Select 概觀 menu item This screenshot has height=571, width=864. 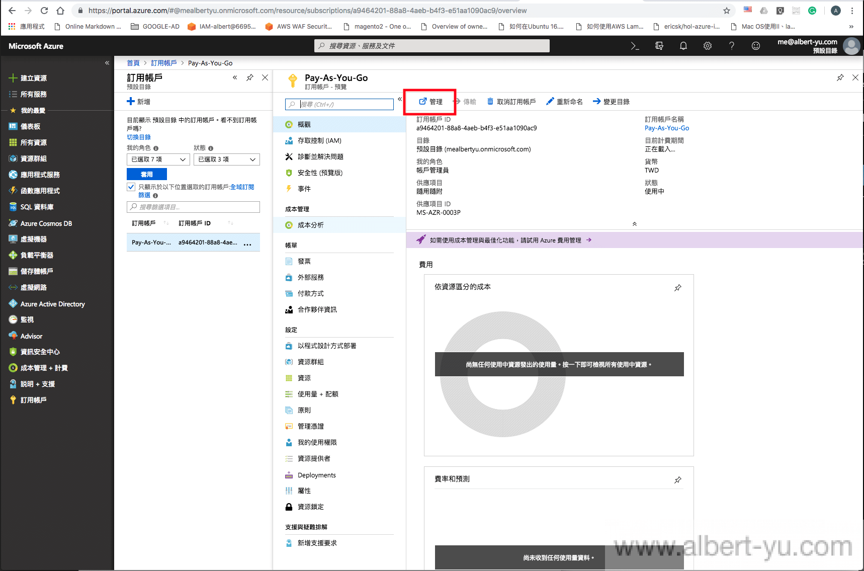[x=339, y=124]
